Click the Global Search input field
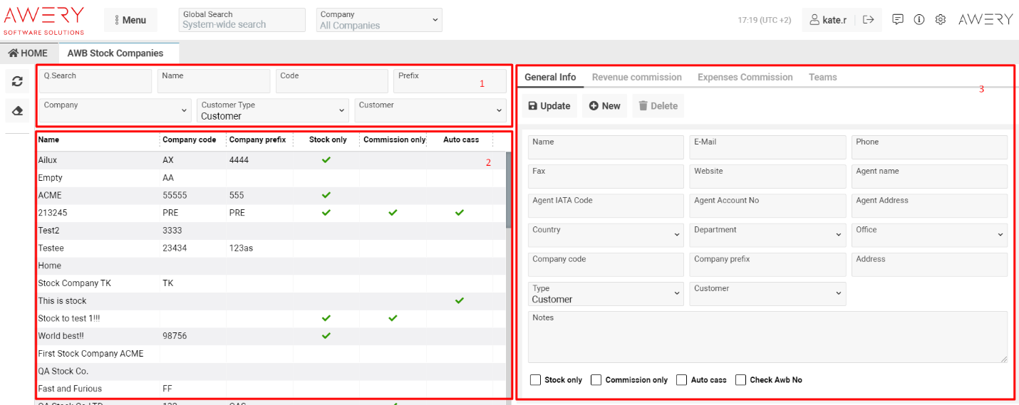Image resolution: width=1019 pixels, height=405 pixels. 242,24
